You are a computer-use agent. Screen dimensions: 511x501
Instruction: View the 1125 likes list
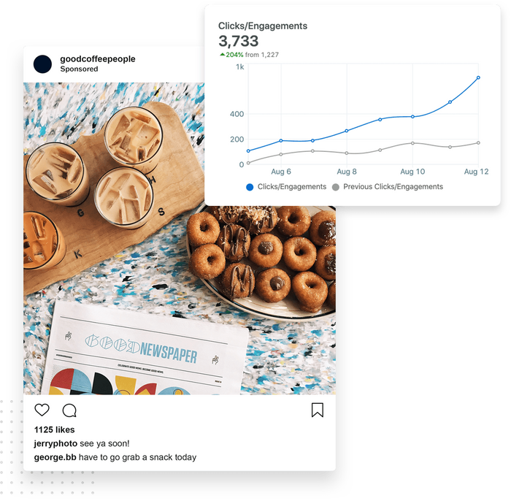pyautogui.click(x=55, y=429)
